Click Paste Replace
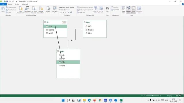Viewport: 184px width, 103px height. click(x=11, y=10)
